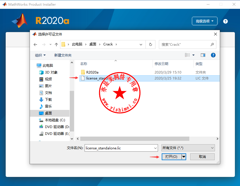
Task: Click the search magnifier icon
Action: [x=212, y=44]
